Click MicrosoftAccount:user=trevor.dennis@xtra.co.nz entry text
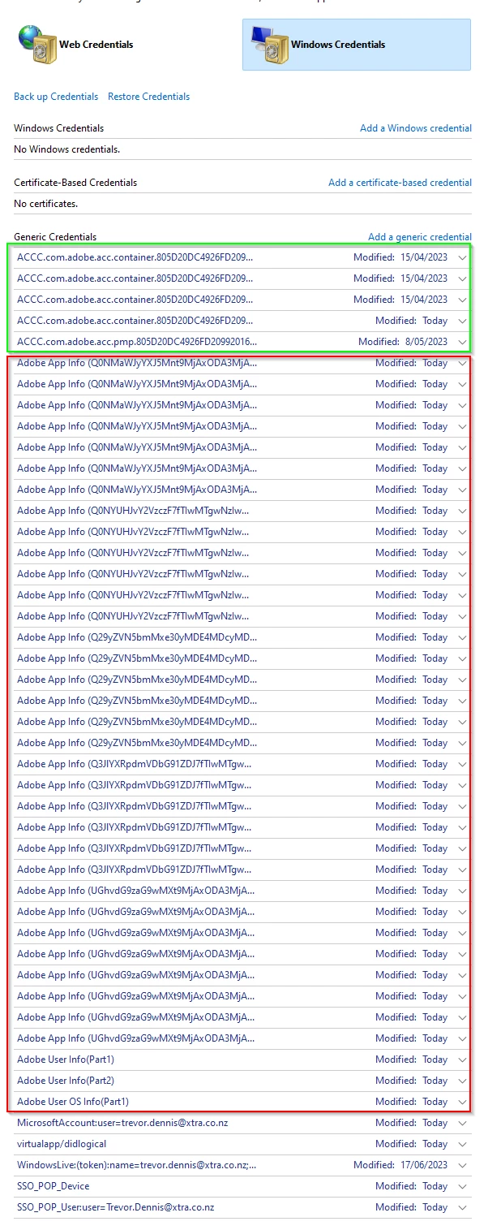This screenshot has width=488, height=1230. pyautogui.click(x=121, y=1123)
